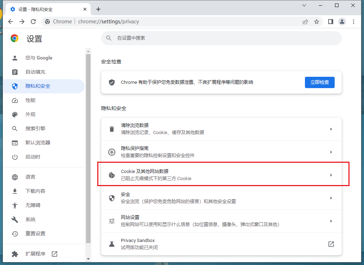This screenshot has height=265, width=364.
Task: Click the cookie icon in Cookie row
Action: coord(112,175)
